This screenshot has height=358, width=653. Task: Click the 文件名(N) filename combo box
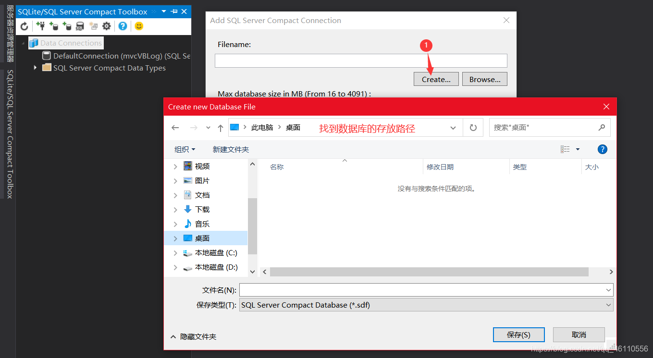[x=426, y=290]
